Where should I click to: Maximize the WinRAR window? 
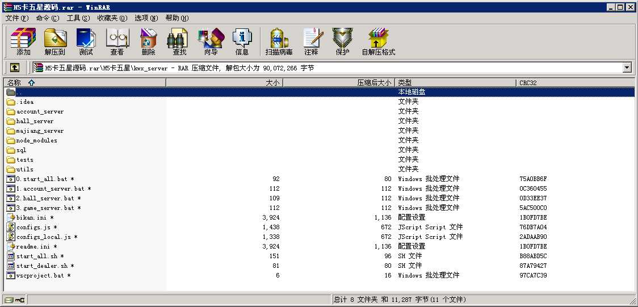(620, 7)
